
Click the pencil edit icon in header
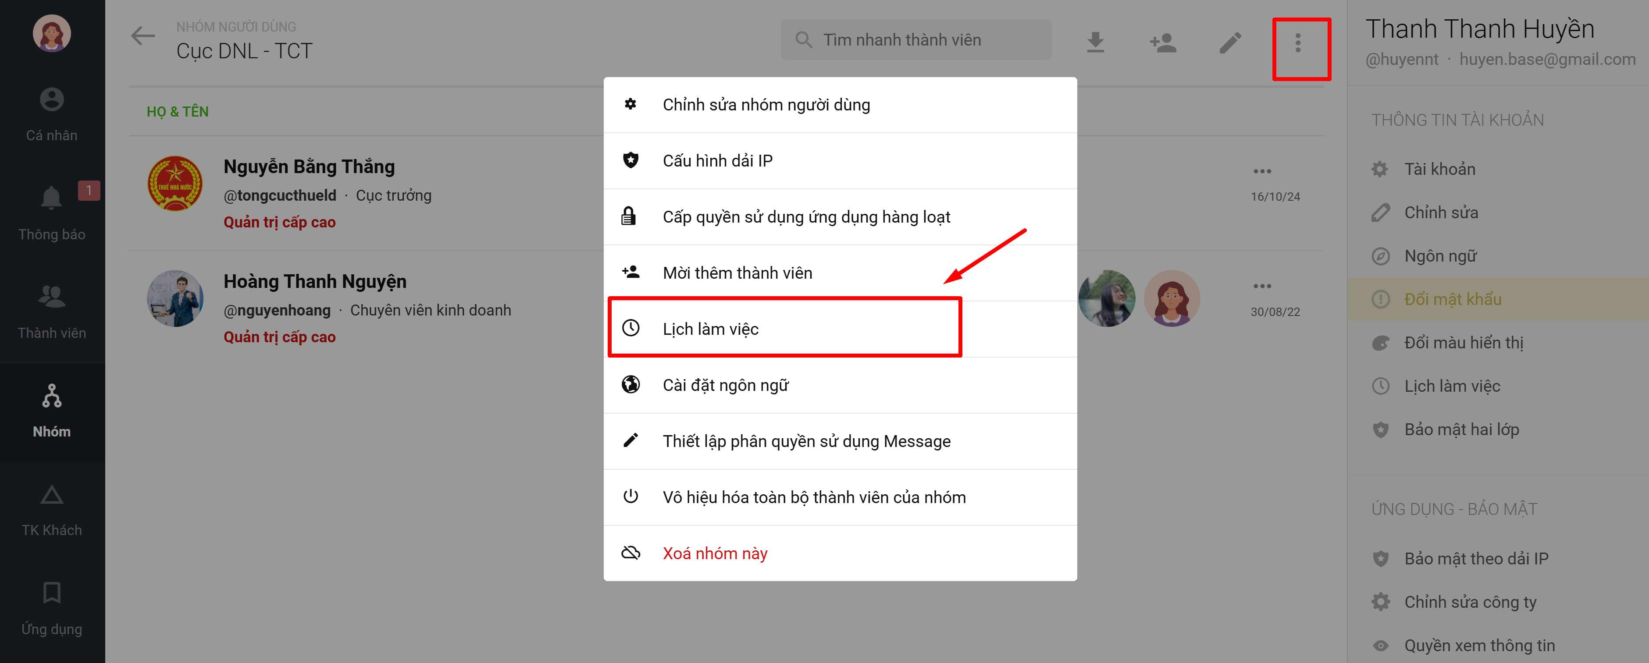pyautogui.click(x=1230, y=42)
